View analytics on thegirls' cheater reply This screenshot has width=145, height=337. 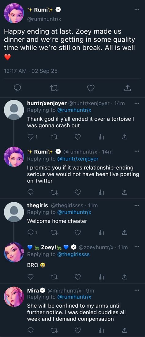(101, 232)
